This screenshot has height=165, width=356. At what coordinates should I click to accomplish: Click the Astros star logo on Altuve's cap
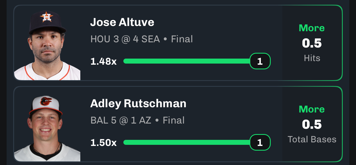[46, 17]
